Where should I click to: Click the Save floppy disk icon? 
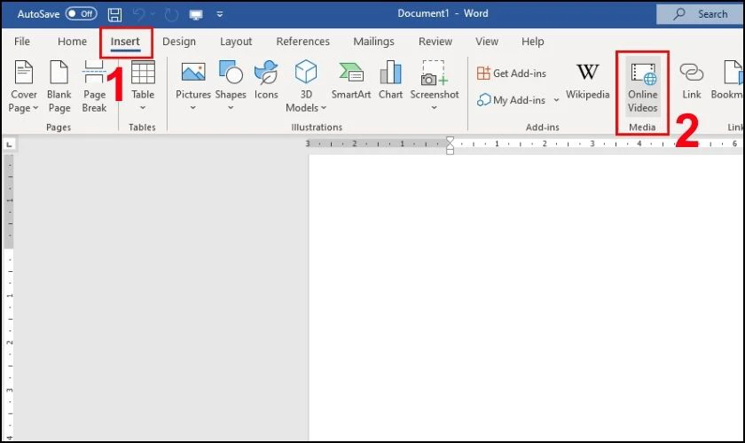[x=114, y=14]
